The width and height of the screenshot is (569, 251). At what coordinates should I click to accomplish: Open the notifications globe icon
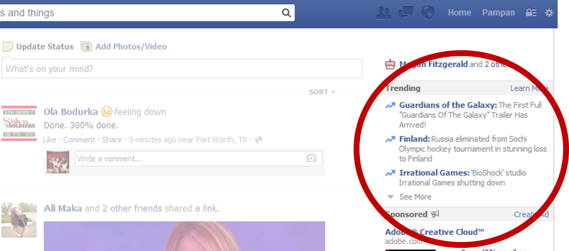tap(428, 13)
